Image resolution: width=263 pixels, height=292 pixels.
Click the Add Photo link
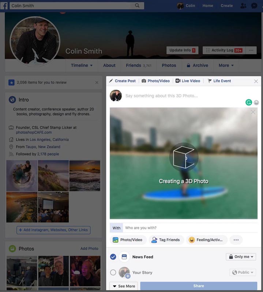(x=89, y=249)
